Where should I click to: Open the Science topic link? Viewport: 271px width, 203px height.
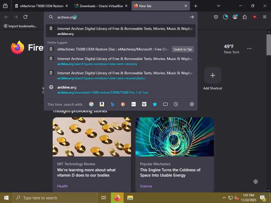pyautogui.click(x=146, y=186)
